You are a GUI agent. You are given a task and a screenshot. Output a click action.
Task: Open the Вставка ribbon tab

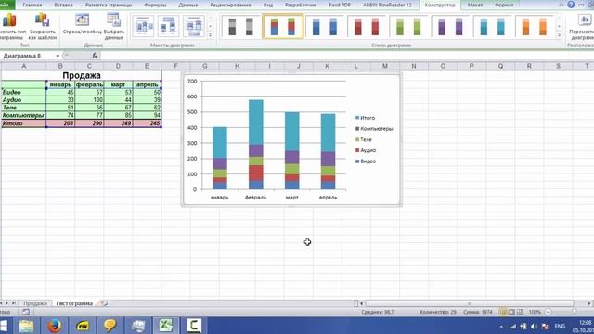(64, 5)
